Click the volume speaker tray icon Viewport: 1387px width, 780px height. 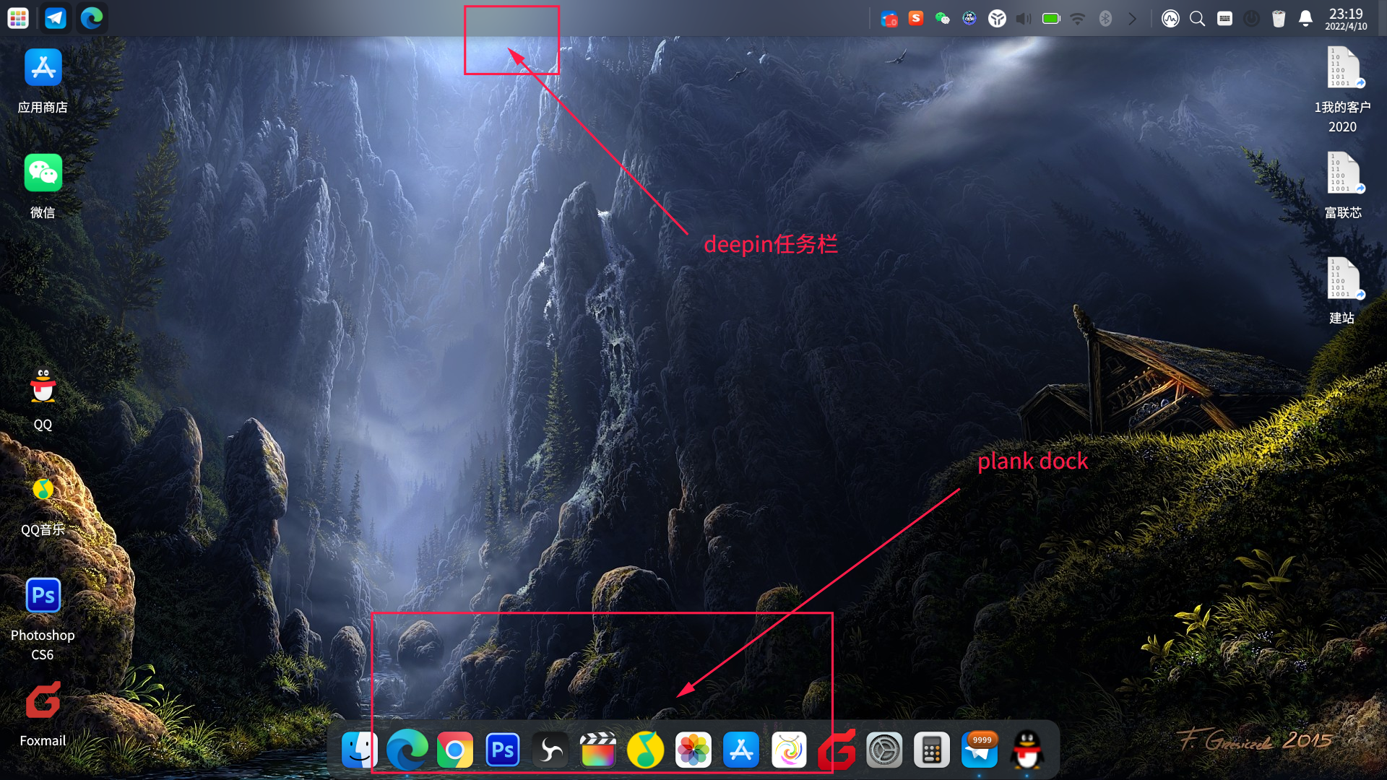click(1024, 19)
